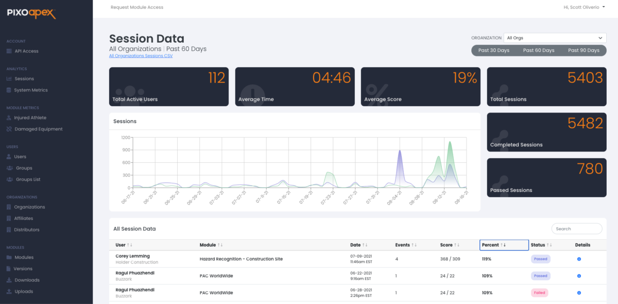Open Organizations in the sidebar
The image size is (618, 304).
pos(29,207)
